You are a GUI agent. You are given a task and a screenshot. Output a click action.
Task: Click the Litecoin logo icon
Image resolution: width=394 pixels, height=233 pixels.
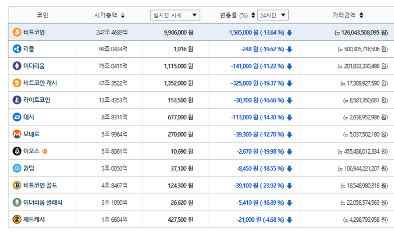[x=17, y=100]
